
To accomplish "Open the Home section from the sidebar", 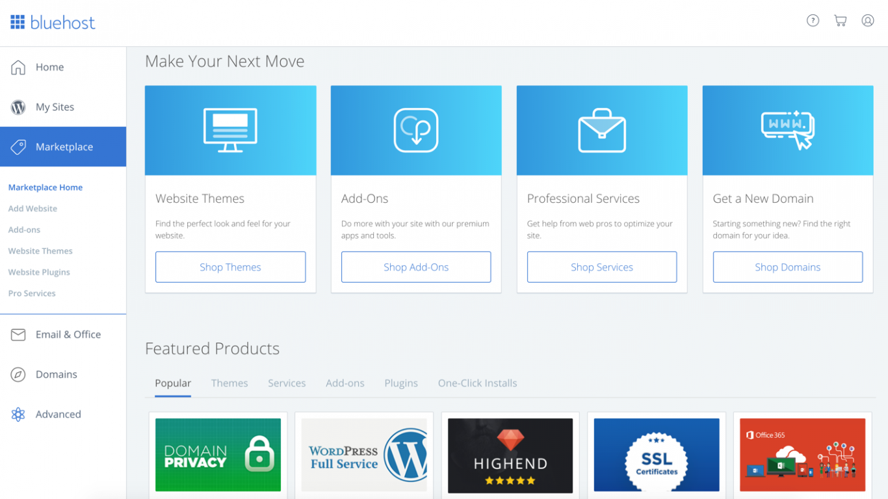I will click(18, 67).
